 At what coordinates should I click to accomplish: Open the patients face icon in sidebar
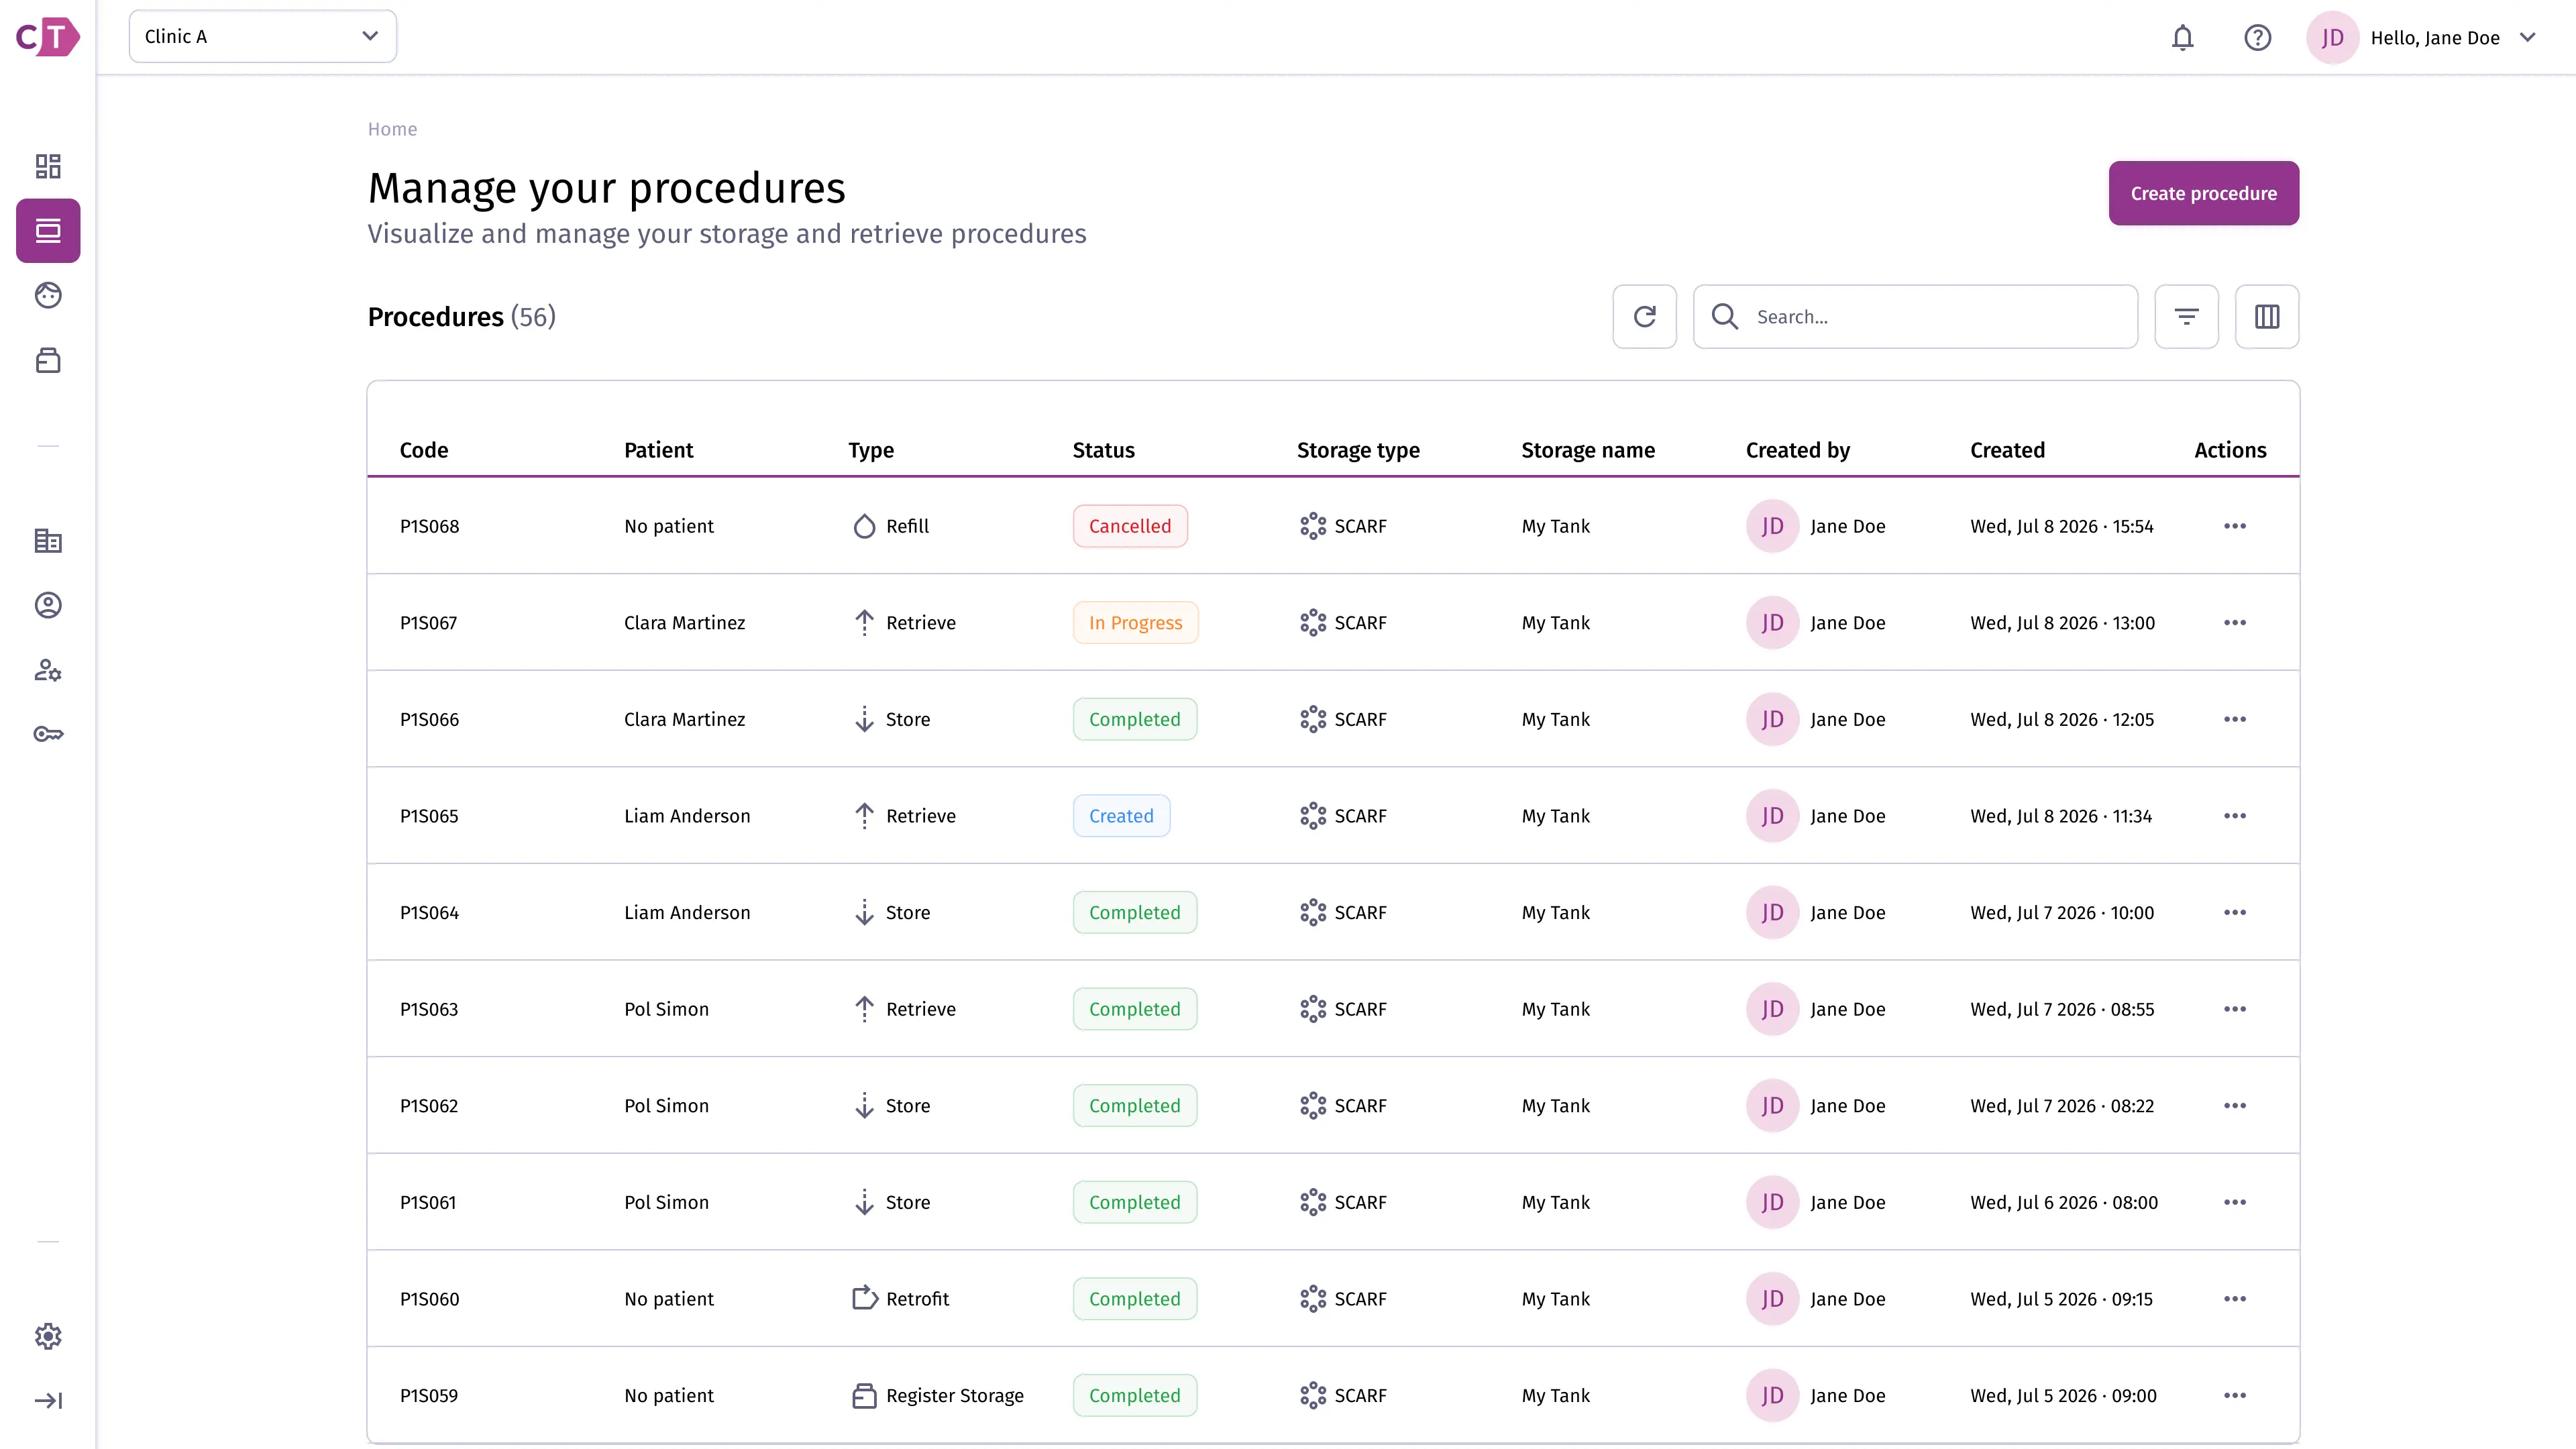[48, 295]
